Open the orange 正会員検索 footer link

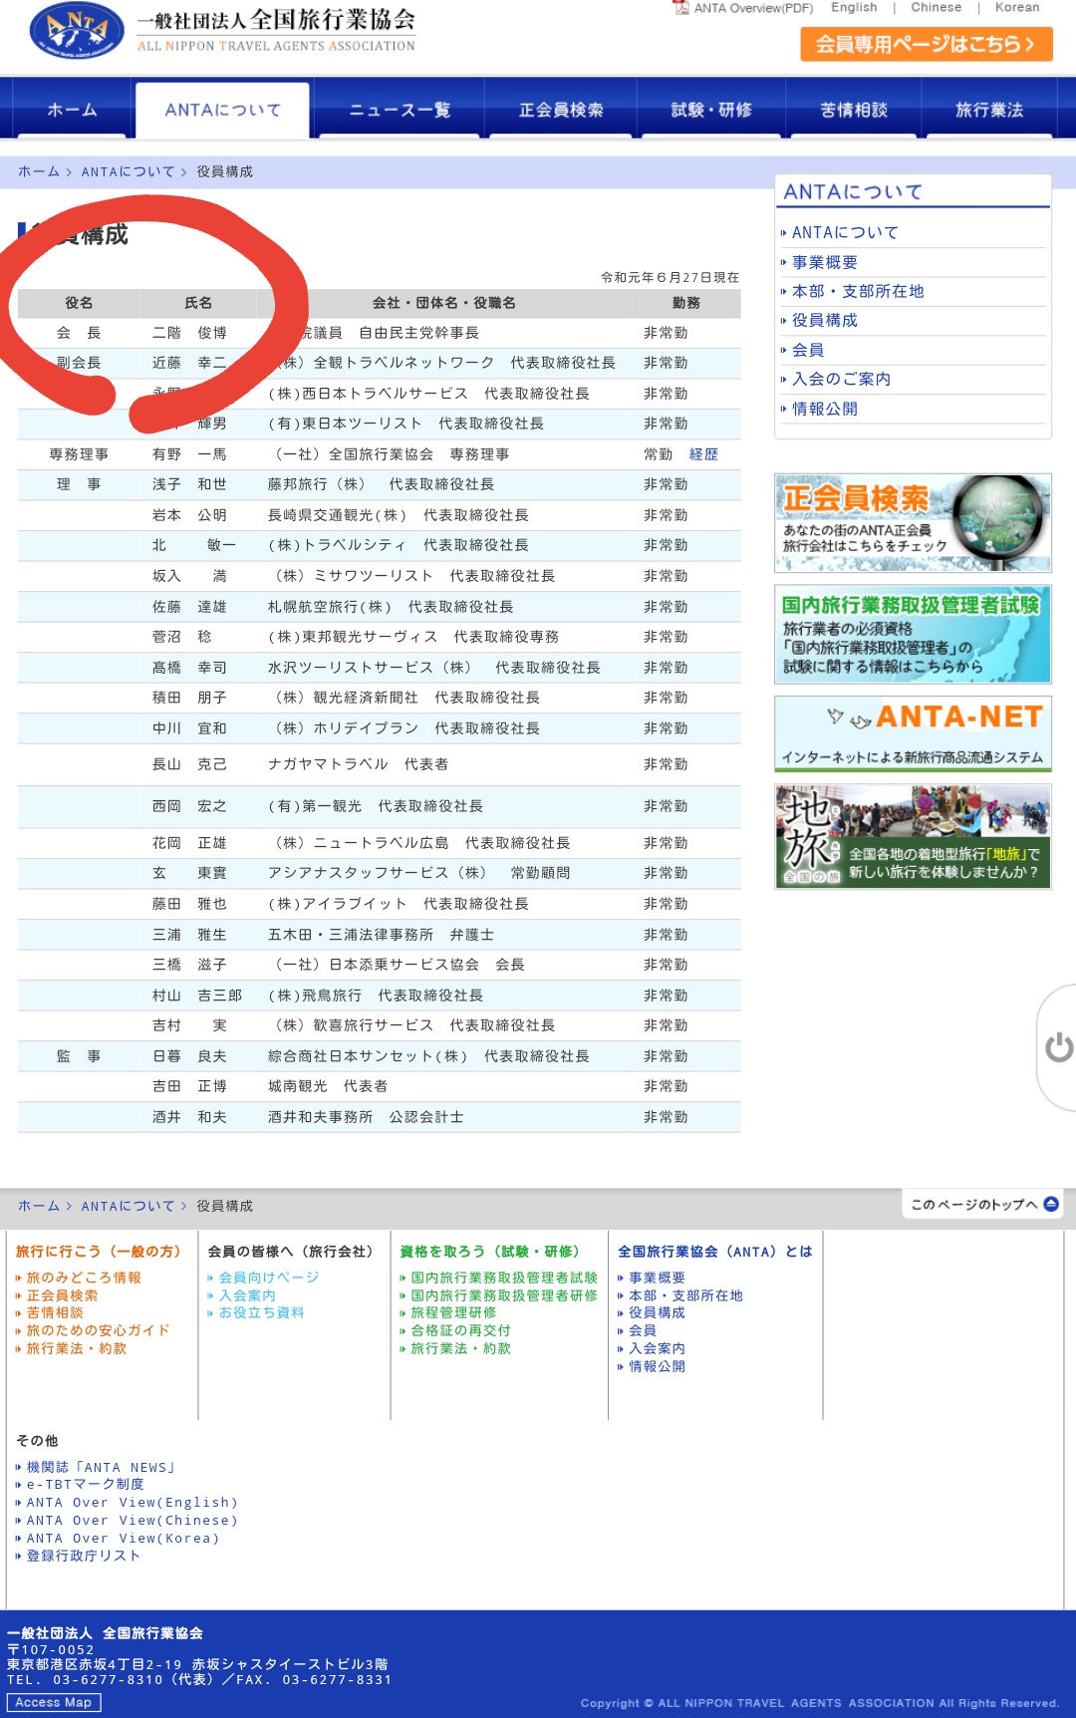62,1295
